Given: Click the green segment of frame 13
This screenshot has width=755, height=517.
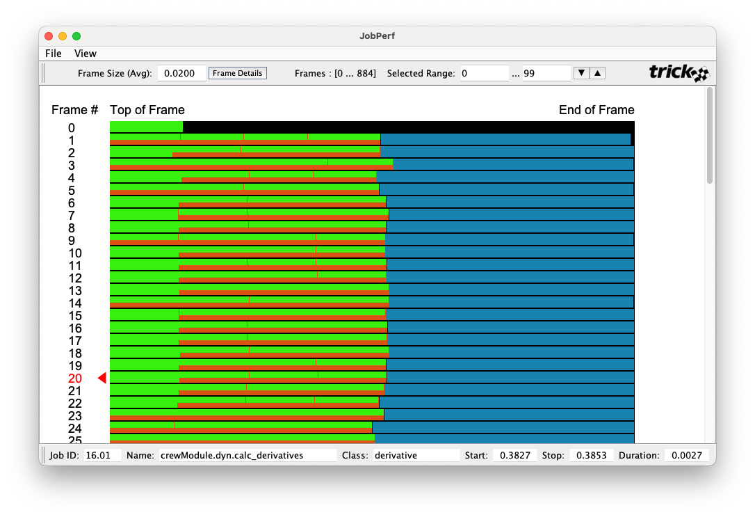Looking at the screenshot, I should click(249, 287).
